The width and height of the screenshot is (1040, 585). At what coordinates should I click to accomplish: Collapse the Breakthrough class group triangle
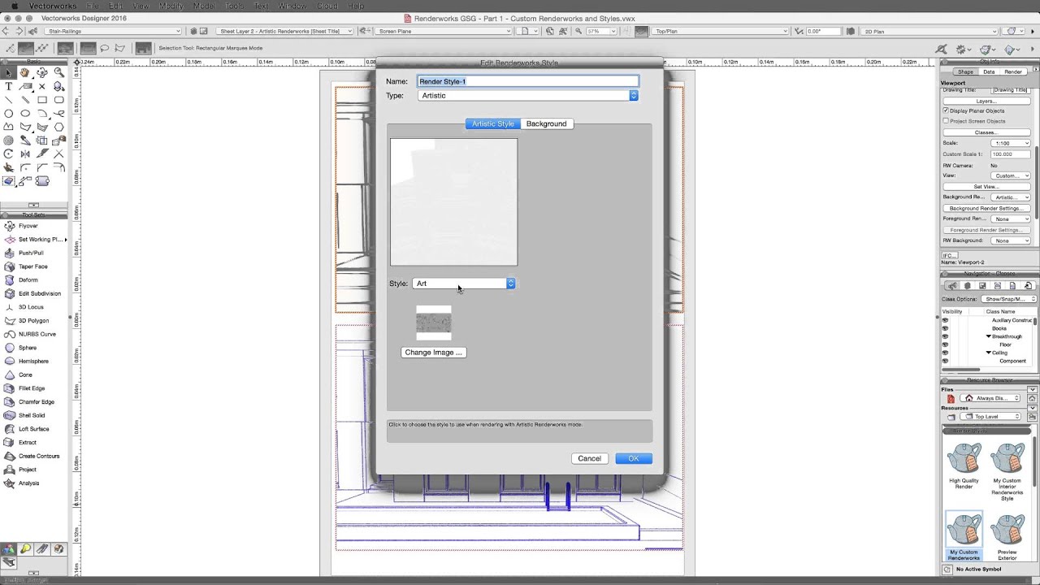coord(989,336)
